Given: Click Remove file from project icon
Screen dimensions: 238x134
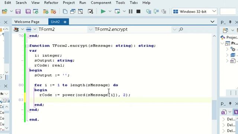Looking at the screenshot, I should coord(54,12).
